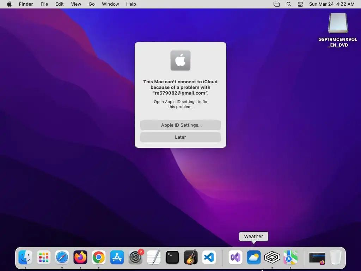Open the Trash in the Dock
361x271 pixels.
point(336,257)
